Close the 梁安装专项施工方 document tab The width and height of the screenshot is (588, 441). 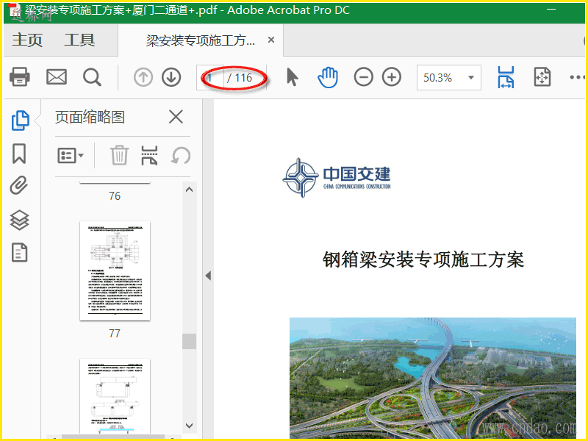tap(271, 40)
